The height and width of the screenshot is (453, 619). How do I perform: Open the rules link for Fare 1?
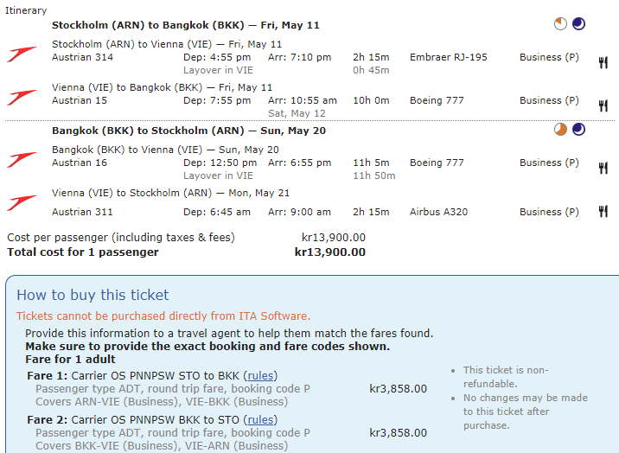(x=261, y=376)
